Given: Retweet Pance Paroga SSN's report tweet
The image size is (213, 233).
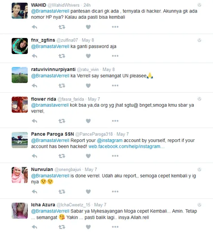Looking at the screenshot, I should (62, 156).
